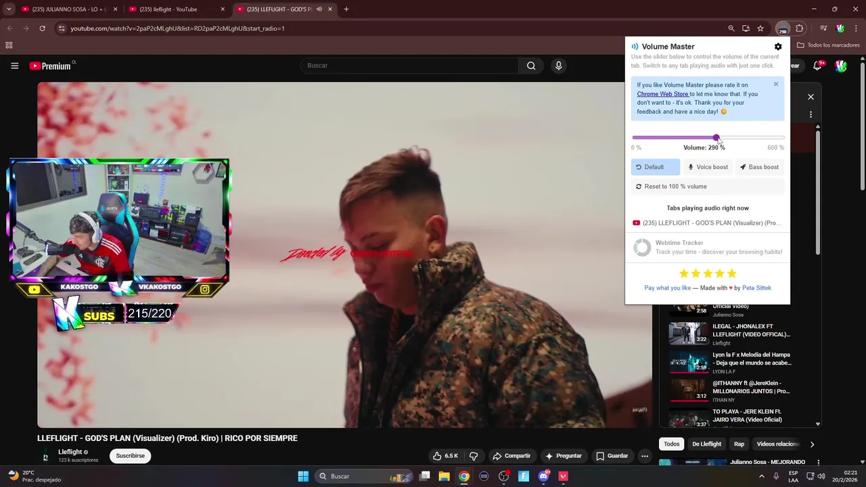Open options for Julianno Sosa - MEJORANDO
The image size is (866, 487).
coord(818,463)
